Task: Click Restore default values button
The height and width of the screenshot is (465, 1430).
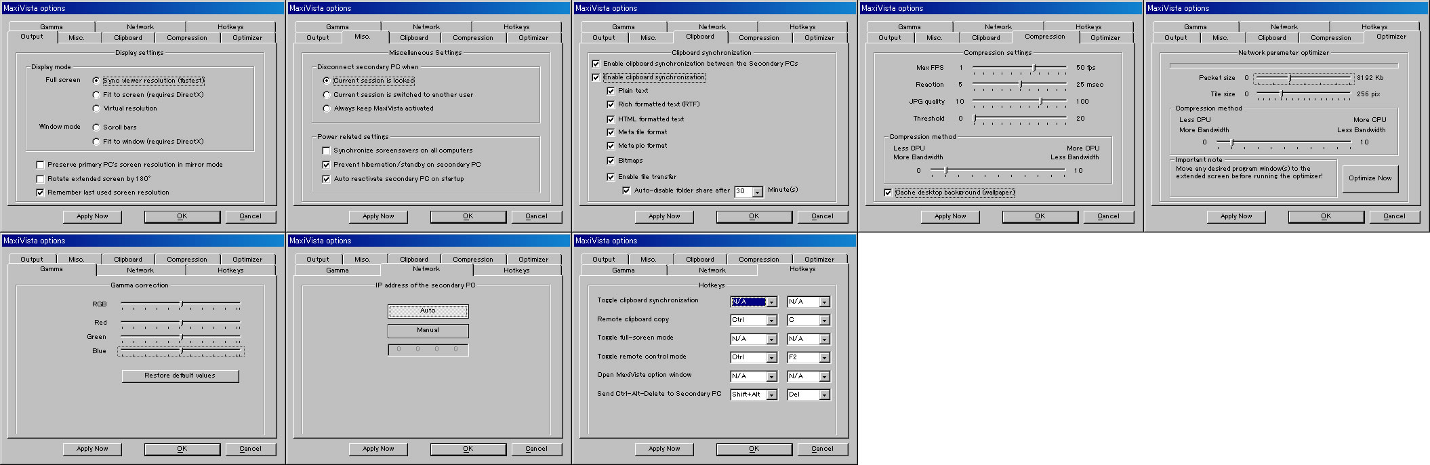Action: [x=180, y=376]
